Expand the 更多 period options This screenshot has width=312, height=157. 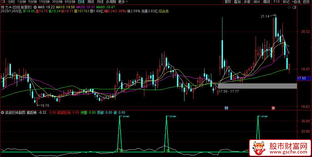[123, 2]
